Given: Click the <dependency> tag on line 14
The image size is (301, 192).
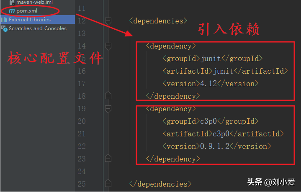Looking at the screenshot, I should pyautogui.click(x=171, y=46).
